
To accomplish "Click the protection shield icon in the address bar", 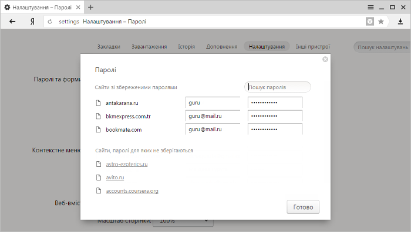I will pyautogui.click(x=369, y=22).
